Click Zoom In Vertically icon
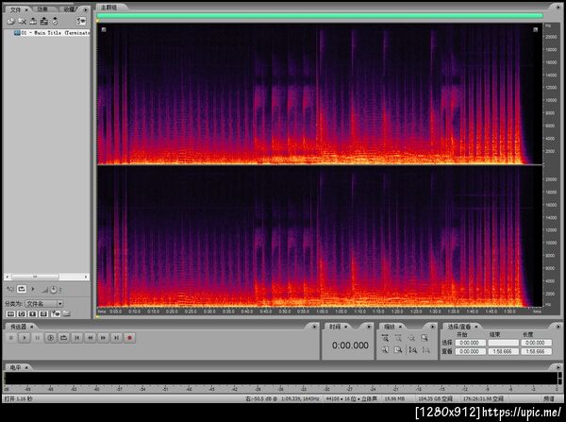This screenshot has width=566, height=422. coord(412,350)
